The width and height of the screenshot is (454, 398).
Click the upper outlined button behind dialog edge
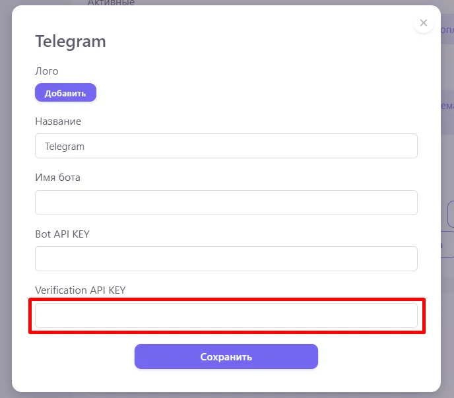(450, 215)
